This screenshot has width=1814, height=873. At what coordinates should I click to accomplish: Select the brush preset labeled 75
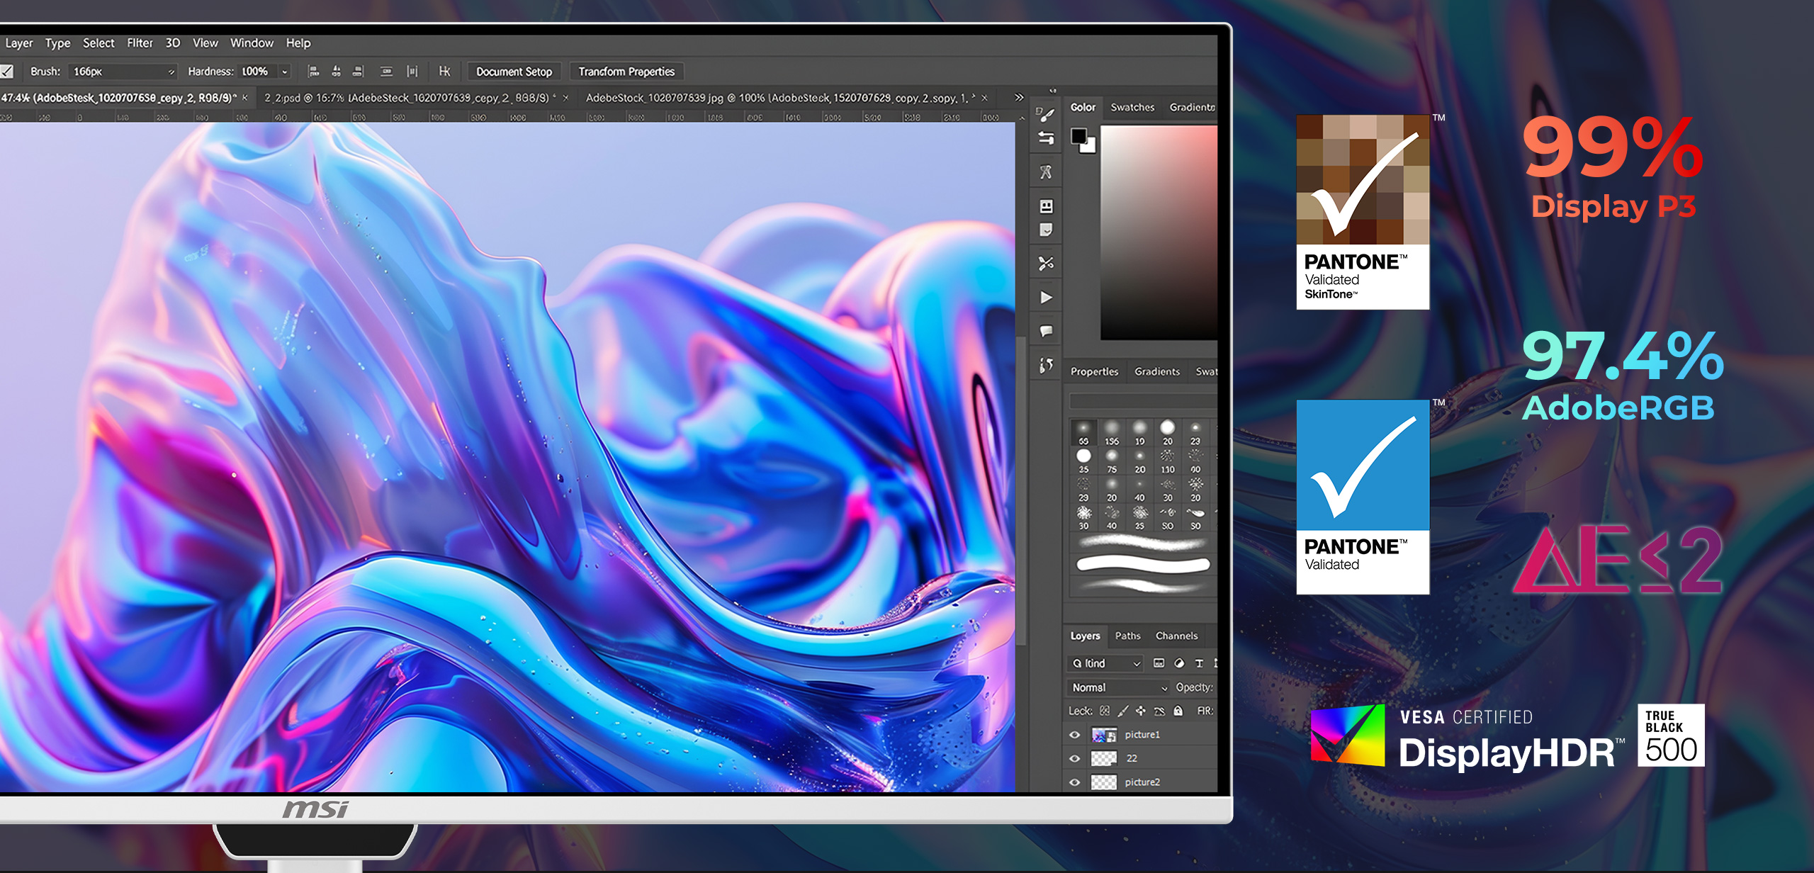(1112, 461)
